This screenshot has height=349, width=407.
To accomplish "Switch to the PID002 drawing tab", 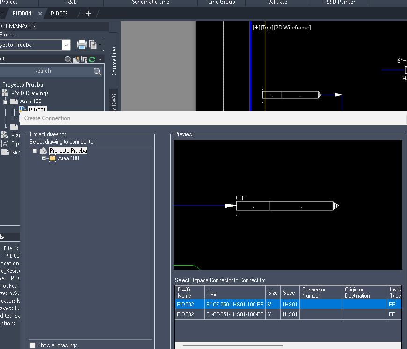I will click(x=59, y=14).
